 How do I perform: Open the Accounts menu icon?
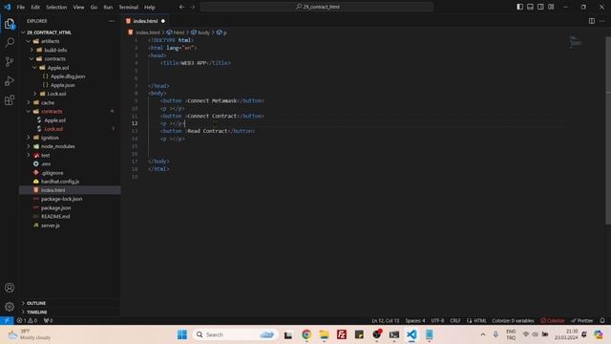coord(10,288)
